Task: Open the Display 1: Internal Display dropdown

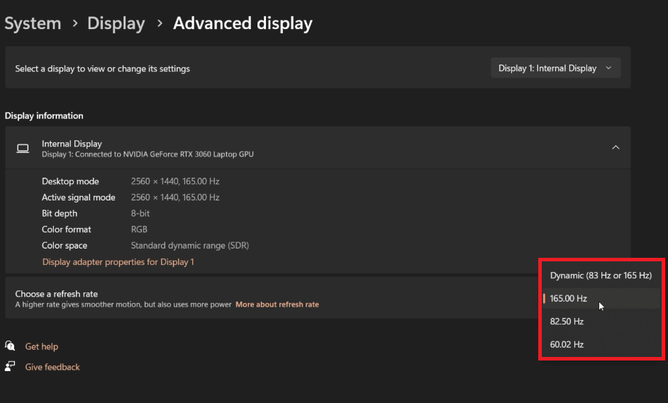Action: (555, 68)
